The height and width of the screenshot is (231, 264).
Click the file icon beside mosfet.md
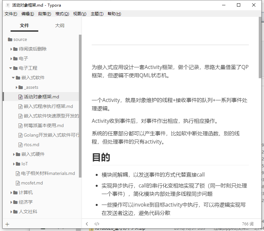coord(18,183)
